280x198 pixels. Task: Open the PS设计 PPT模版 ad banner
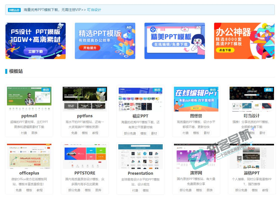pyautogui.click(x=35, y=41)
